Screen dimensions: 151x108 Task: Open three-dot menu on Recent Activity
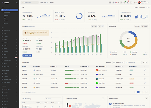[x=146, y=98]
